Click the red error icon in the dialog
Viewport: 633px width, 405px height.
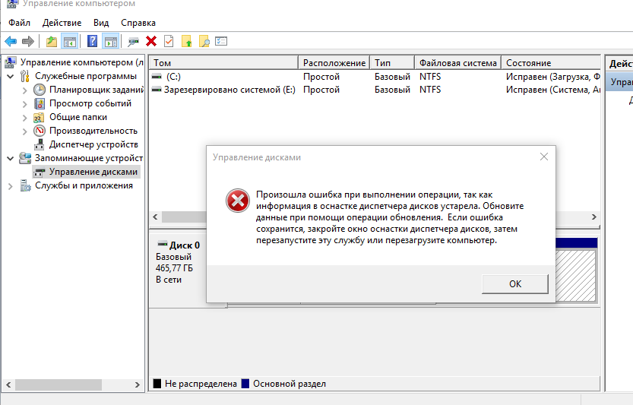(237, 201)
